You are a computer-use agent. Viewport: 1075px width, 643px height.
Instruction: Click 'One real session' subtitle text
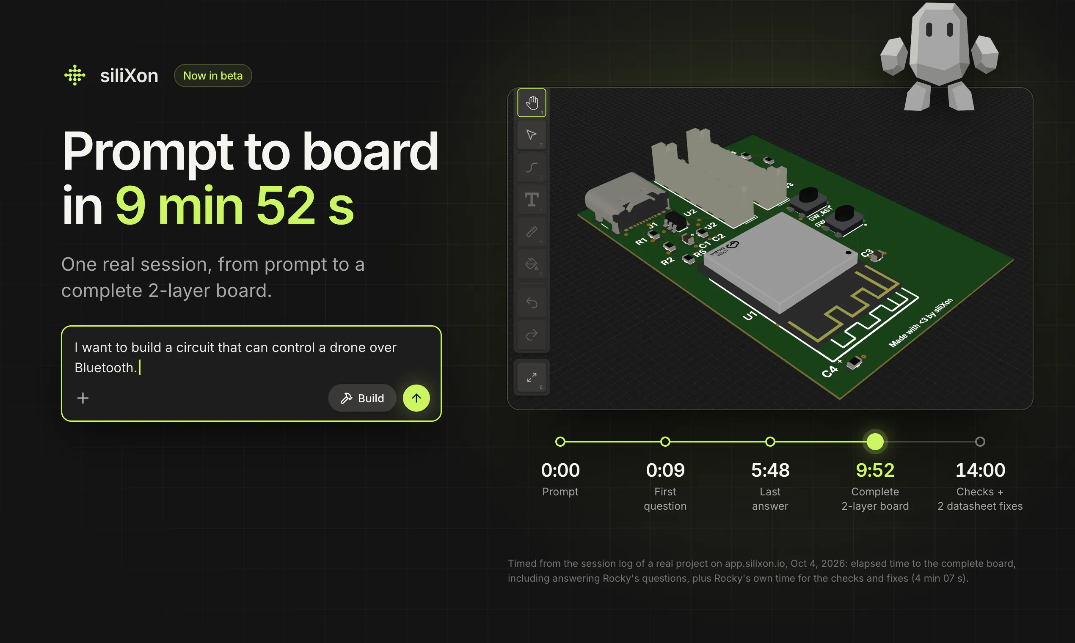coord(213,278)
